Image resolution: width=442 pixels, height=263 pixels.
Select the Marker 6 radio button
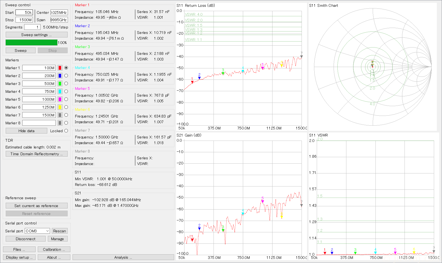coord(66,107)
